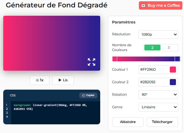
Task: Click the Rotation label
Action: point(119,94)
